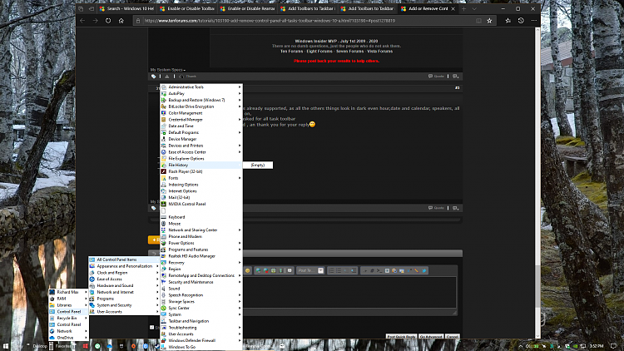Click the Sync Center green icon
The height and width of the screenshot is (351, 624).
pyautogui.click(x=164, y=308)
